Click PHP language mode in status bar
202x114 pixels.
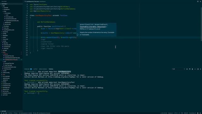point(182,113)
